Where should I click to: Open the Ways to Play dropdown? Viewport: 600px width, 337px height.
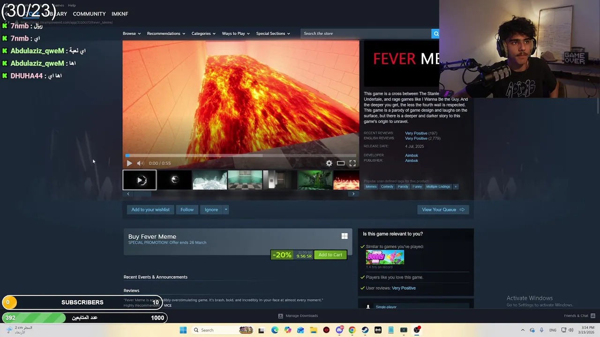click(x=236, y=33)
